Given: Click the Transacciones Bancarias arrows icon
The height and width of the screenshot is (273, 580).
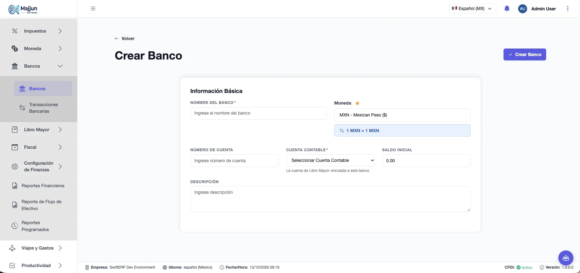Looking at the screenshot, I should [x=22, y=108].
